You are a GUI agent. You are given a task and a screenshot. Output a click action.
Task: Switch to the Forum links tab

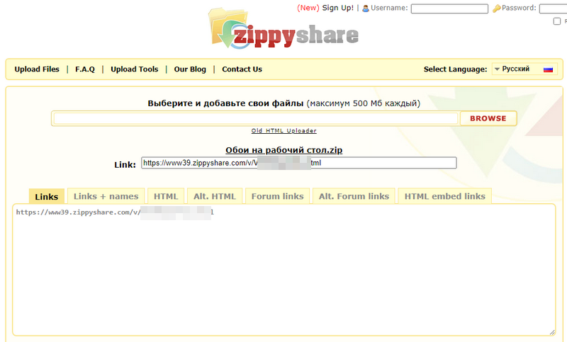(x=277, y=196)
